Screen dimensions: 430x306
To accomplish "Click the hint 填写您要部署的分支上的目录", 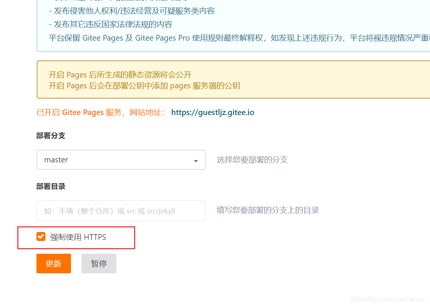I will pyautogui.click(x=268, y=210).
